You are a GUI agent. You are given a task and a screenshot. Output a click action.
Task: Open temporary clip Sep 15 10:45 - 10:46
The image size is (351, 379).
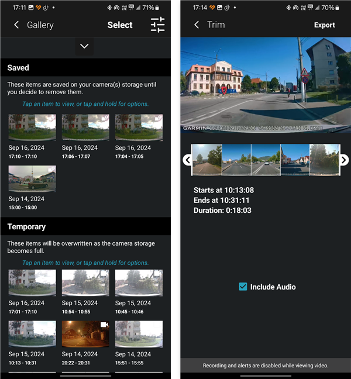click(x=139, y=282)
